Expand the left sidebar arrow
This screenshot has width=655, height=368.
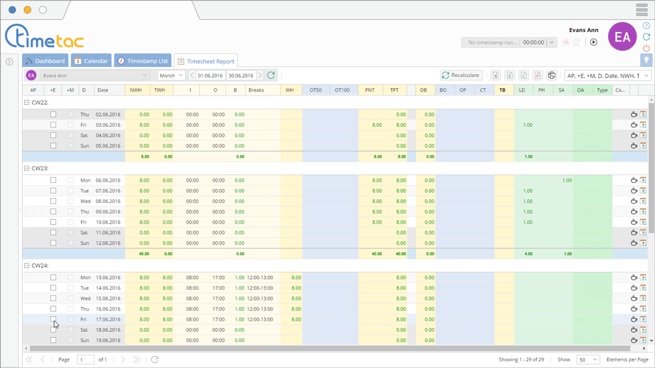pos(9,61)
